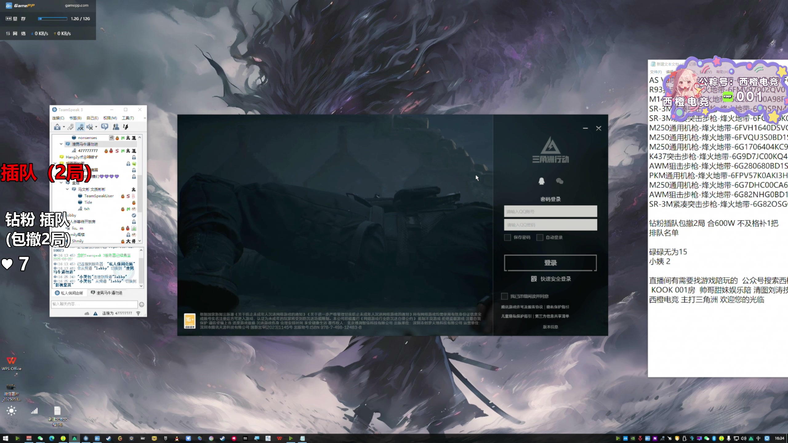Screen dimensions: 788x443
Task: Click the QQ password input field
Action: tap(550, 225)
